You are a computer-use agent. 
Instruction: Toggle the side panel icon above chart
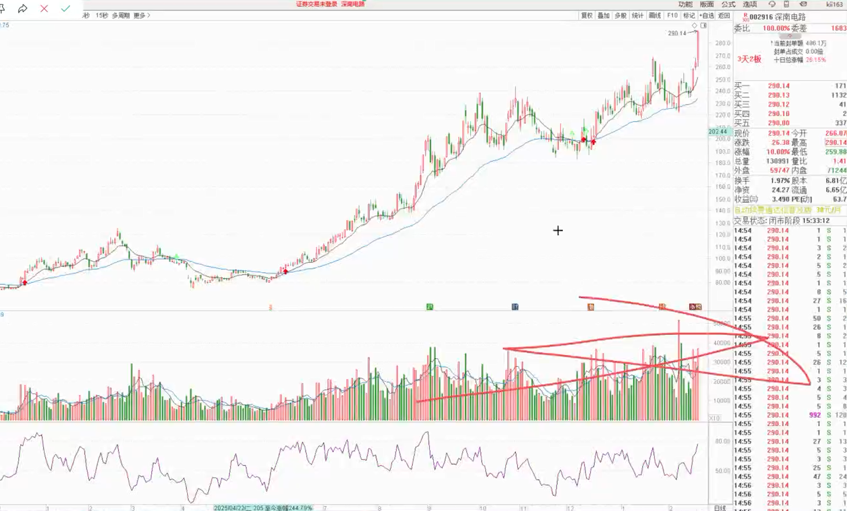tap(703, 25)
